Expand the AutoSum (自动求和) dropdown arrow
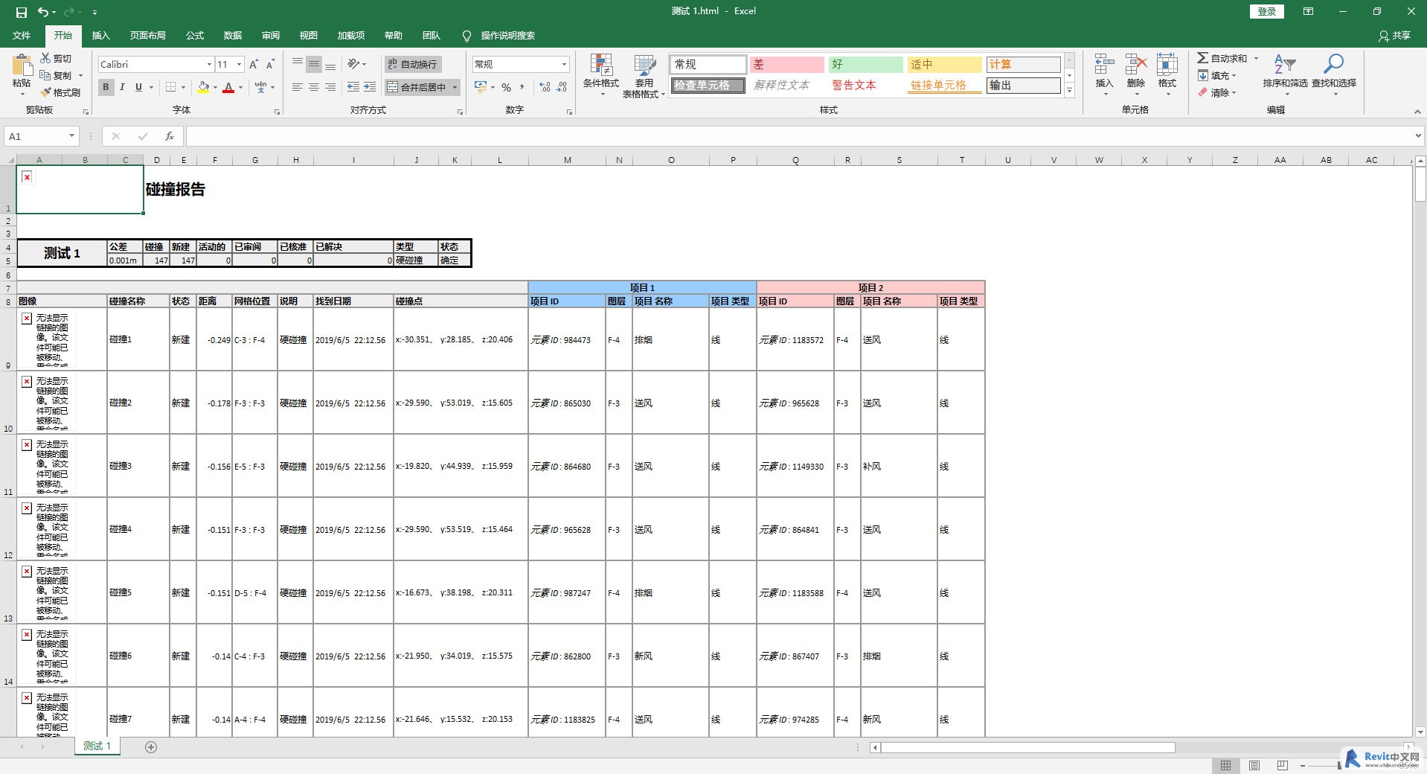1427x774 pixels. (1256, 58)
